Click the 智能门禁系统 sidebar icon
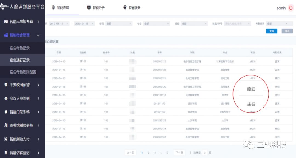 pyautogui.click(x=6, y=112)
